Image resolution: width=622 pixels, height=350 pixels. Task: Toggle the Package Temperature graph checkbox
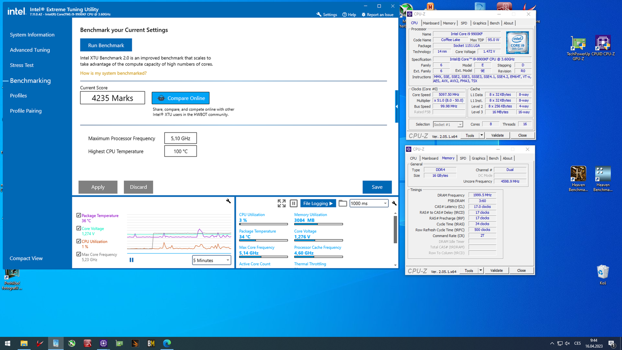79,215
